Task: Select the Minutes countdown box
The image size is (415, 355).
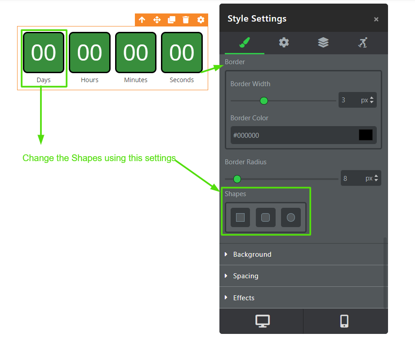Action: 136,53
